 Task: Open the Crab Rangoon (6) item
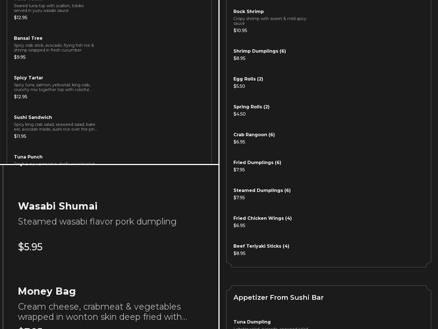tap(254, 135)
